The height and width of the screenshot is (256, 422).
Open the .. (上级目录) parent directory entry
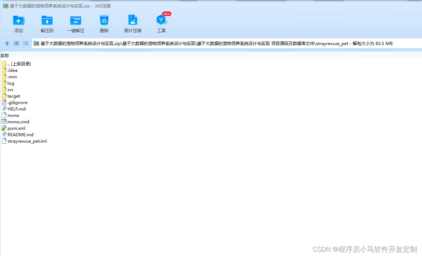tap(16, 64)
